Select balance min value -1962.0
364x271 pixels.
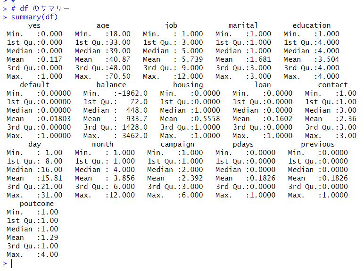(x=132, y=93)
